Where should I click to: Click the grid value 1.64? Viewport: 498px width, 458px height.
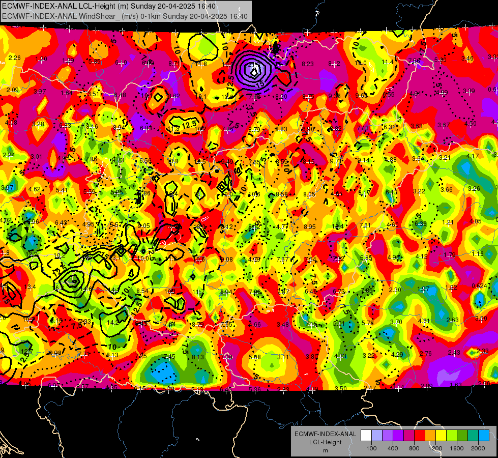(67, 93)
